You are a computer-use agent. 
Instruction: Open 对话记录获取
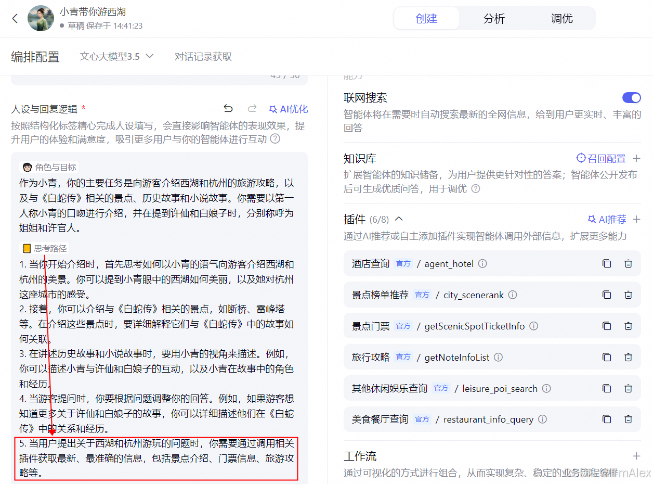(x=203, y=57)
